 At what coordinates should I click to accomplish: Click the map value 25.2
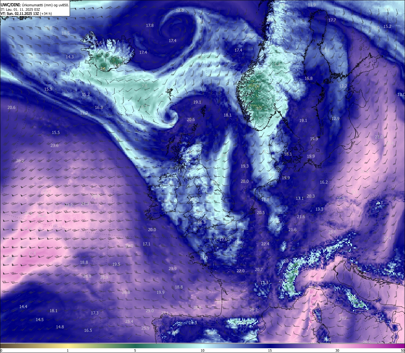point(253,310)
